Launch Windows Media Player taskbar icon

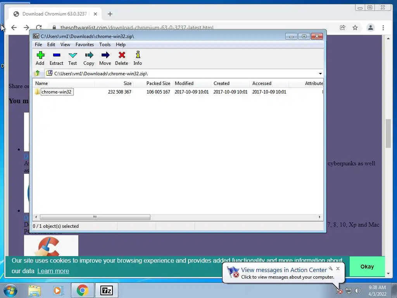point(58,290)
